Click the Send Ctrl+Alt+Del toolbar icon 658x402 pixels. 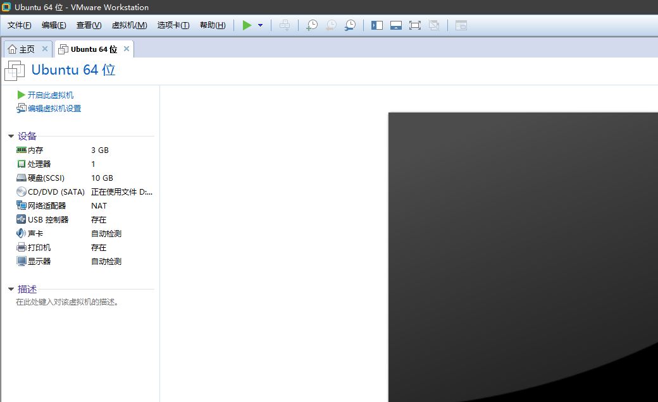click(x=285, y=25)
